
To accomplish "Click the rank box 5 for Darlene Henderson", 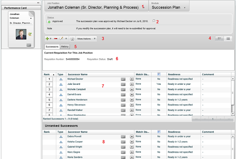I will pyautogui.click(x=49, y=100).
